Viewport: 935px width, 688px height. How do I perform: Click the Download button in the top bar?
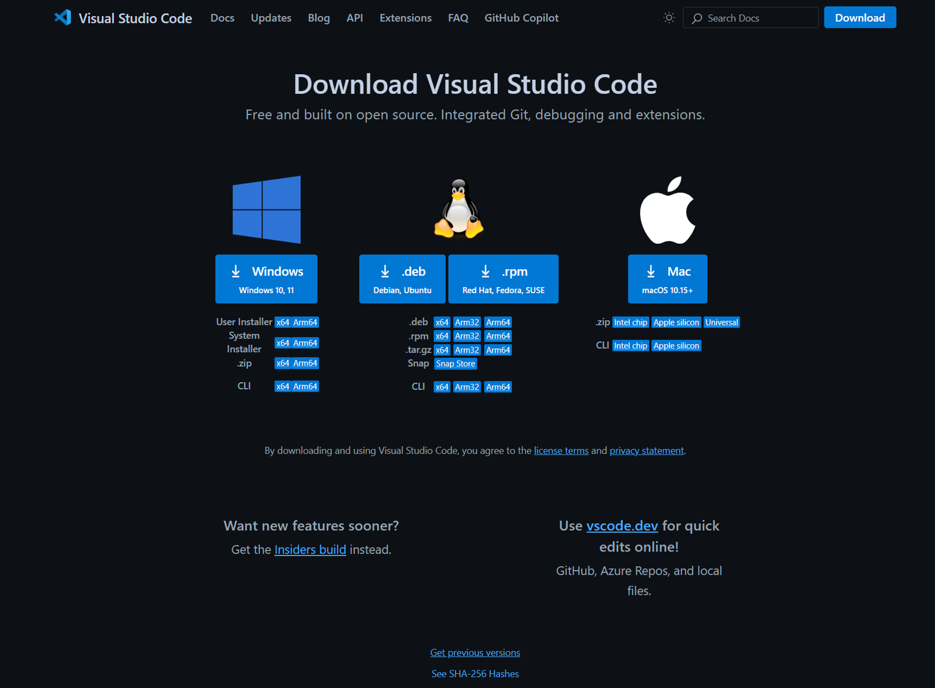click(860, 17)
